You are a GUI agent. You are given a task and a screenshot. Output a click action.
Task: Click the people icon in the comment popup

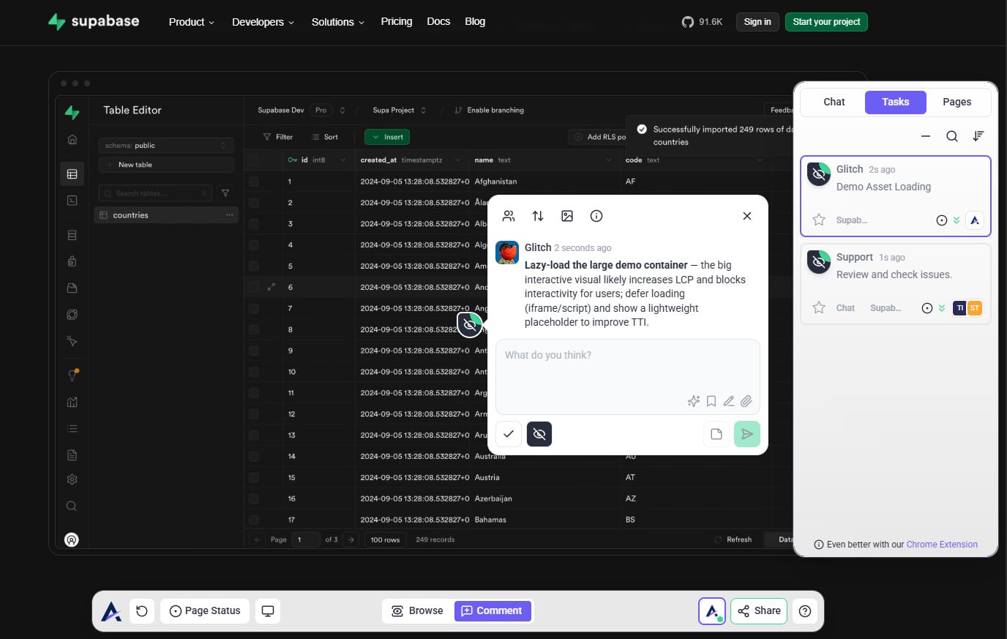(509, 216)
